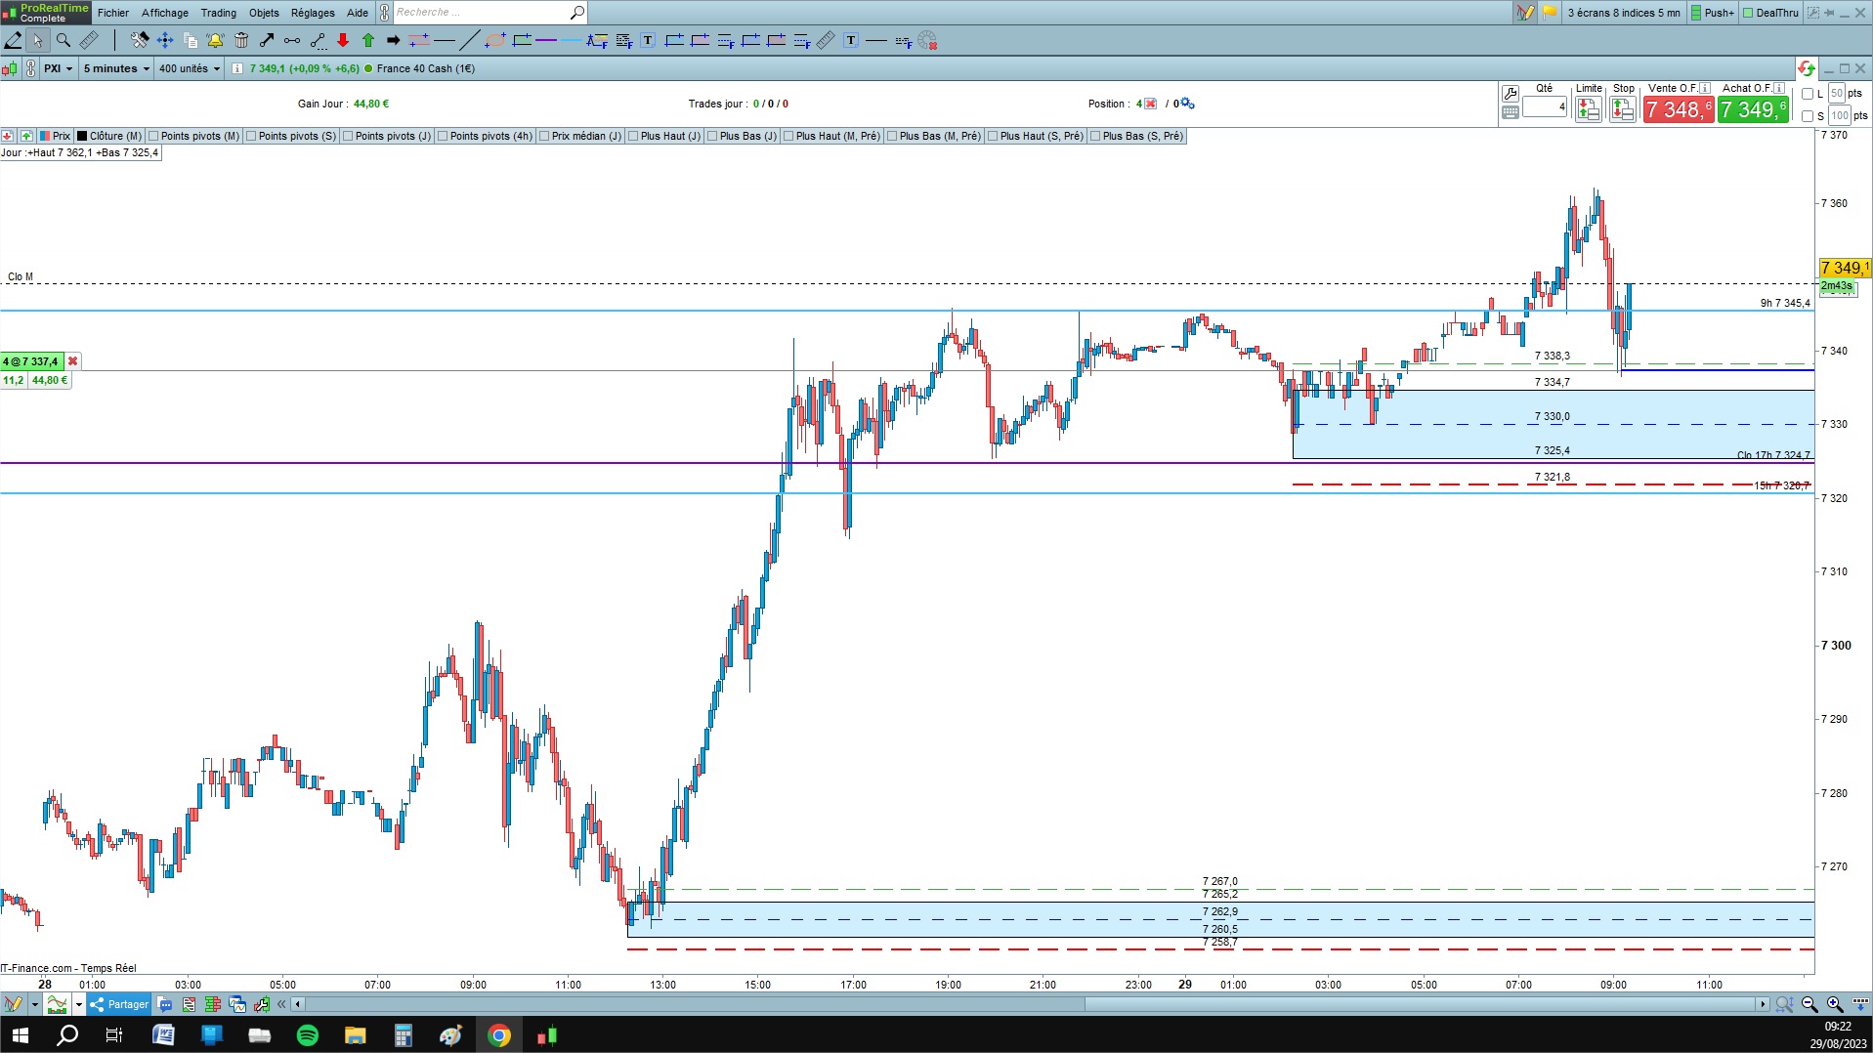Expand the 5 minutes timeframe dropdown
Viewport: 1873px width, 1053px height.
click(x=116, y=68)
